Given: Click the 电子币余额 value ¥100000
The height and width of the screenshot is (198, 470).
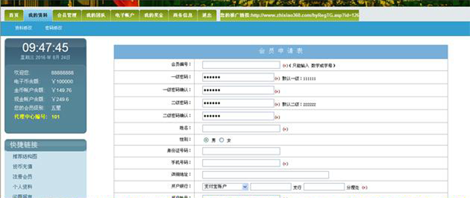Looking at the screenshot, I should [62, 82].
